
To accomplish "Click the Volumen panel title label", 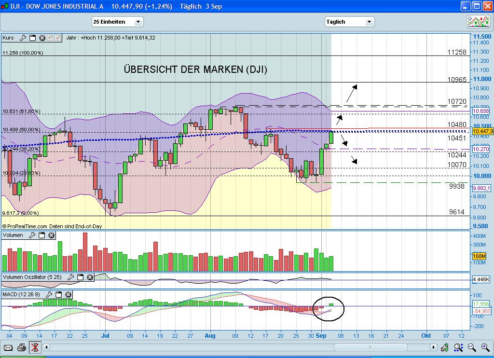I will (13, 235).
